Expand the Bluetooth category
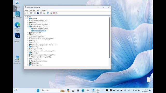The width and height of the screenshot is (166, 93). (28, 19)
